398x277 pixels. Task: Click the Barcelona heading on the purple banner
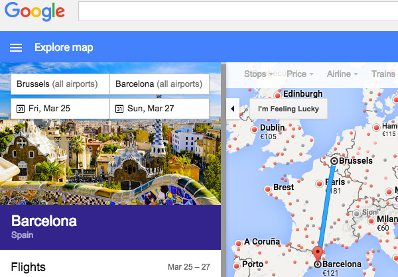pos(44,221)
